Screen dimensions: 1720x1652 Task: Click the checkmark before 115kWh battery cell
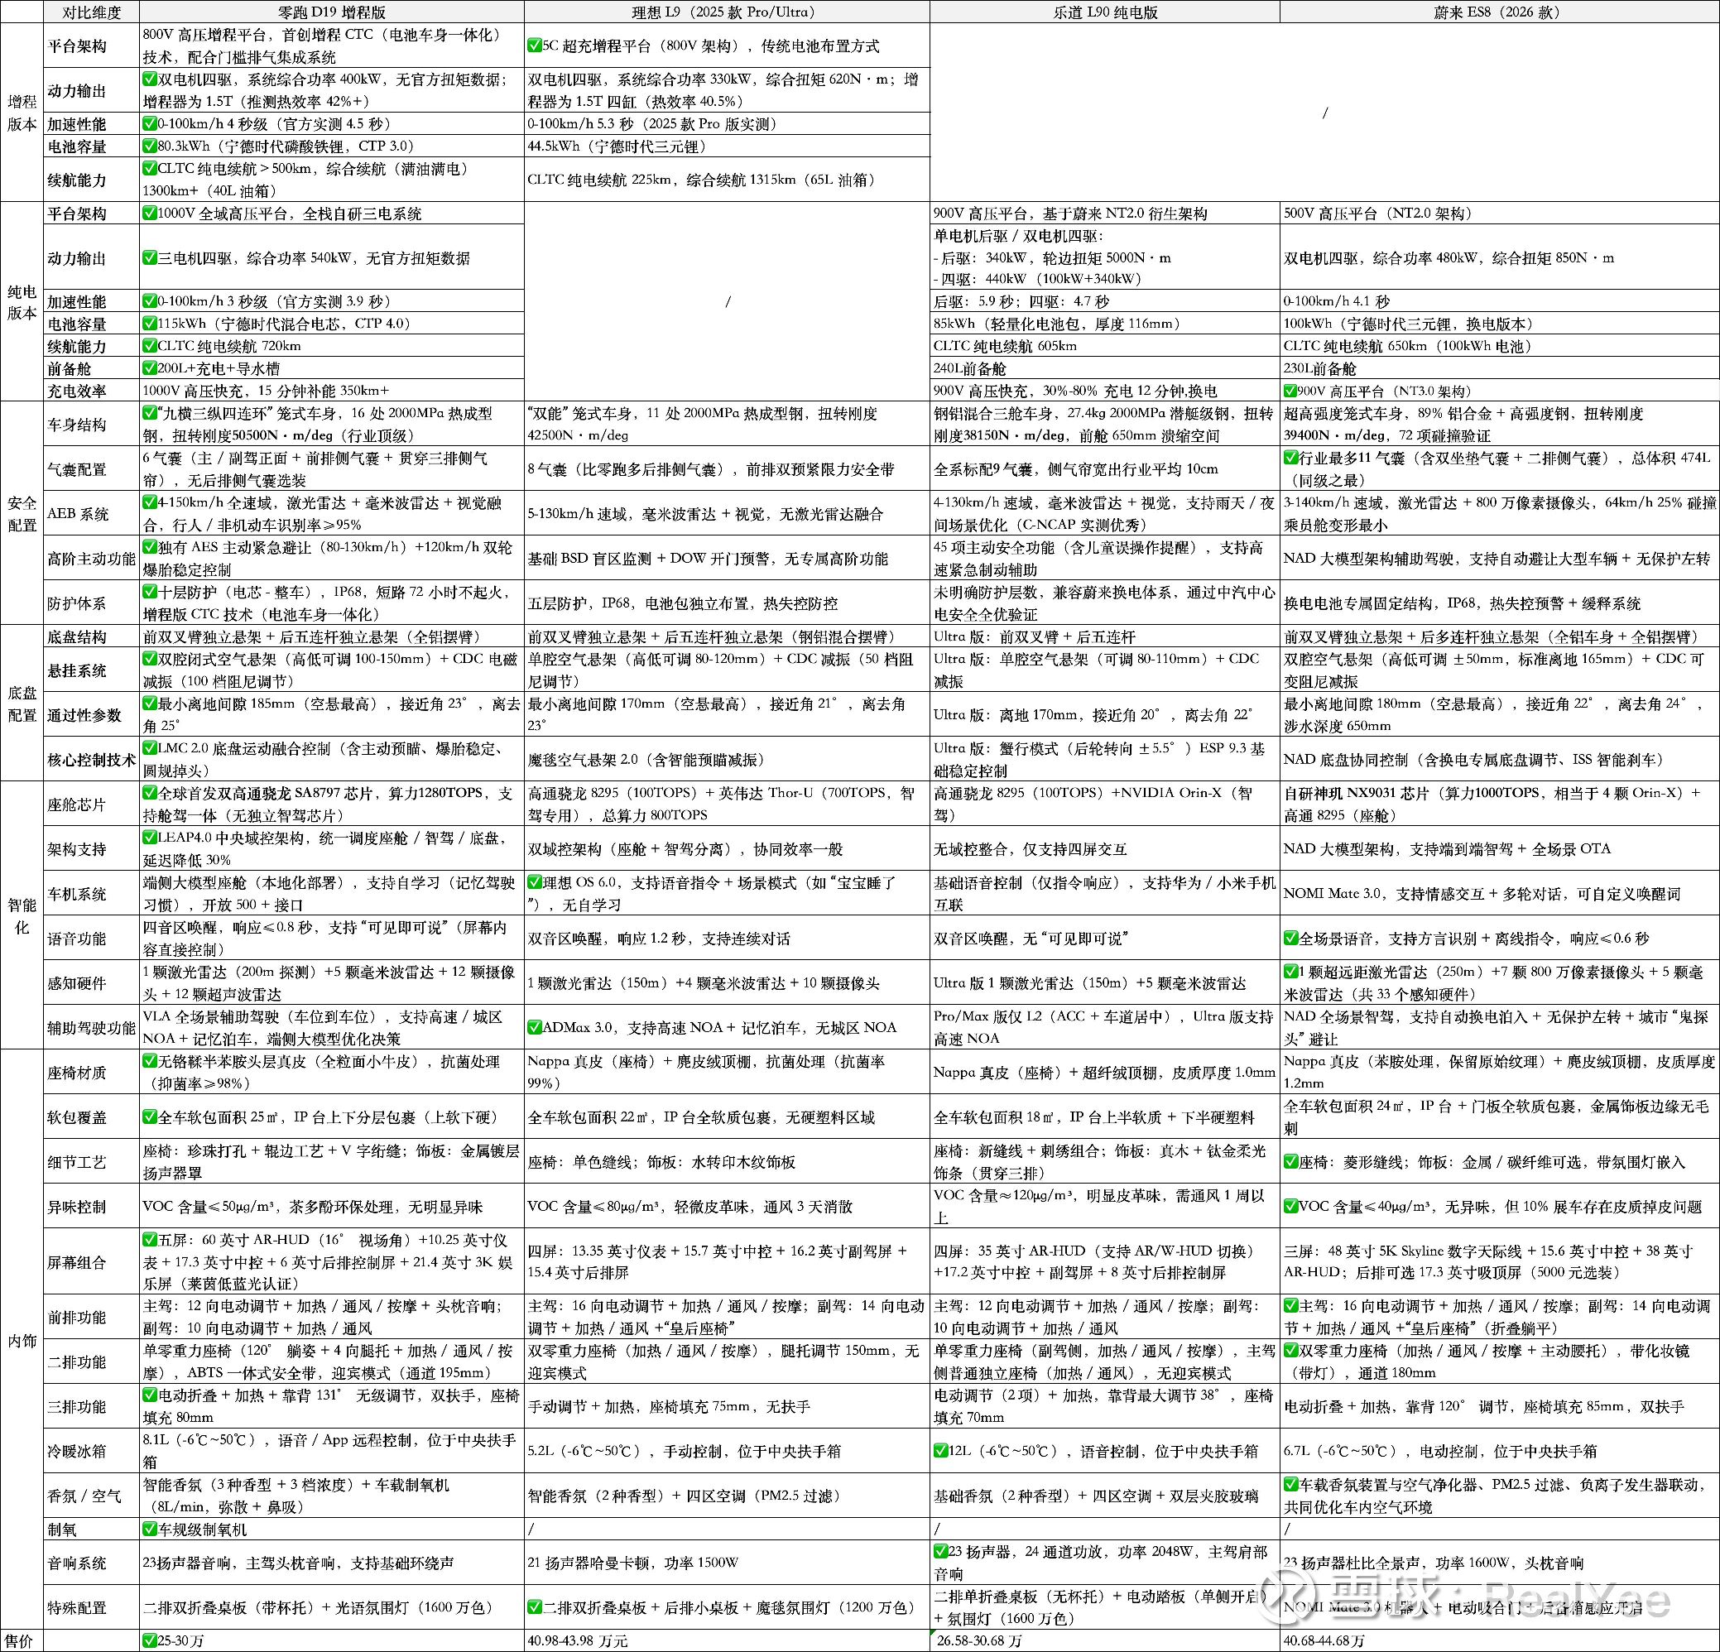click(149, 323)
